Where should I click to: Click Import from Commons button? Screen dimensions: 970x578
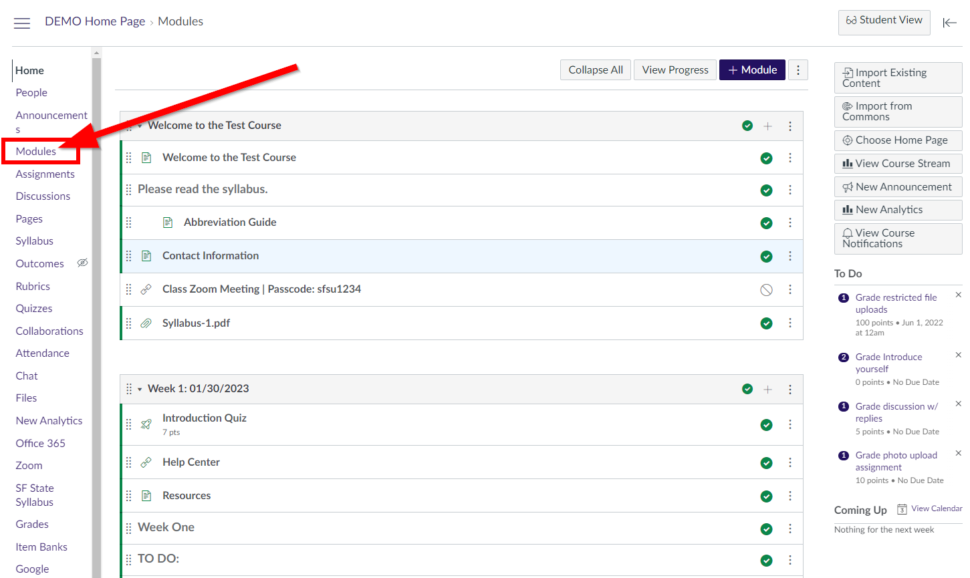pos(898,112)
